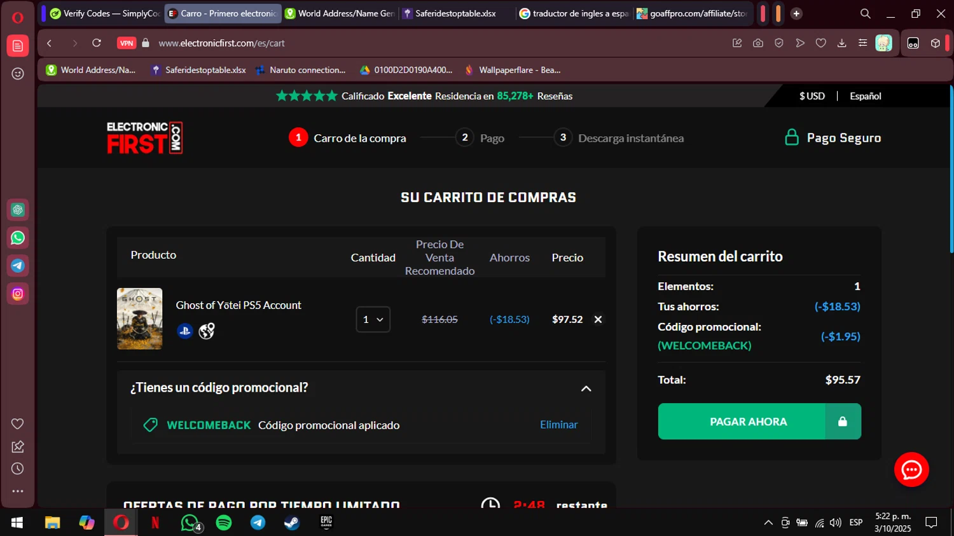The height and width of the screenshot is (536, 954).
Task: Open the downloads icon in the toolbar
Action: (x=841, y=43)
